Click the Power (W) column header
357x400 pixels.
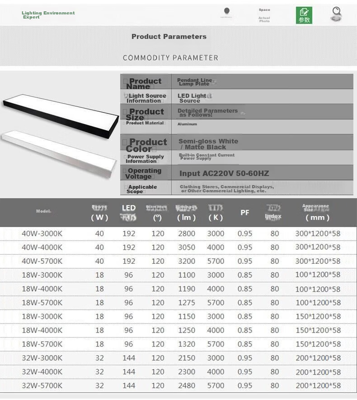99,213
